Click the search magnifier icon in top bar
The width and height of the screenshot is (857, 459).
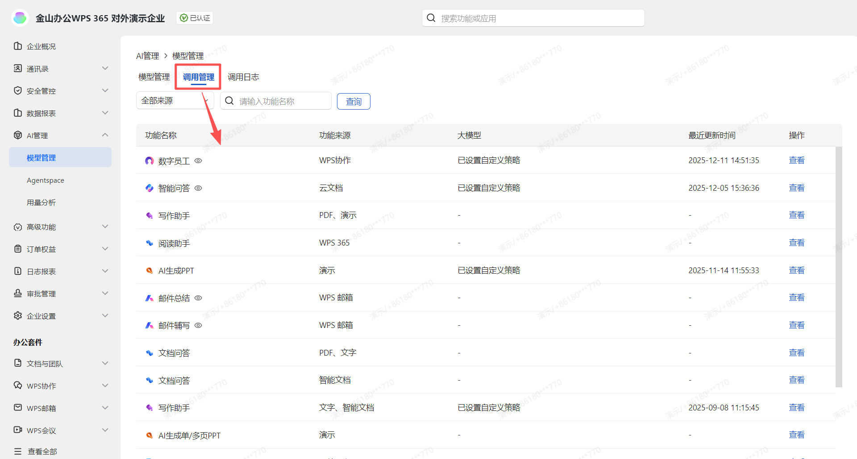pyautogui.click(x=431, y=18)
